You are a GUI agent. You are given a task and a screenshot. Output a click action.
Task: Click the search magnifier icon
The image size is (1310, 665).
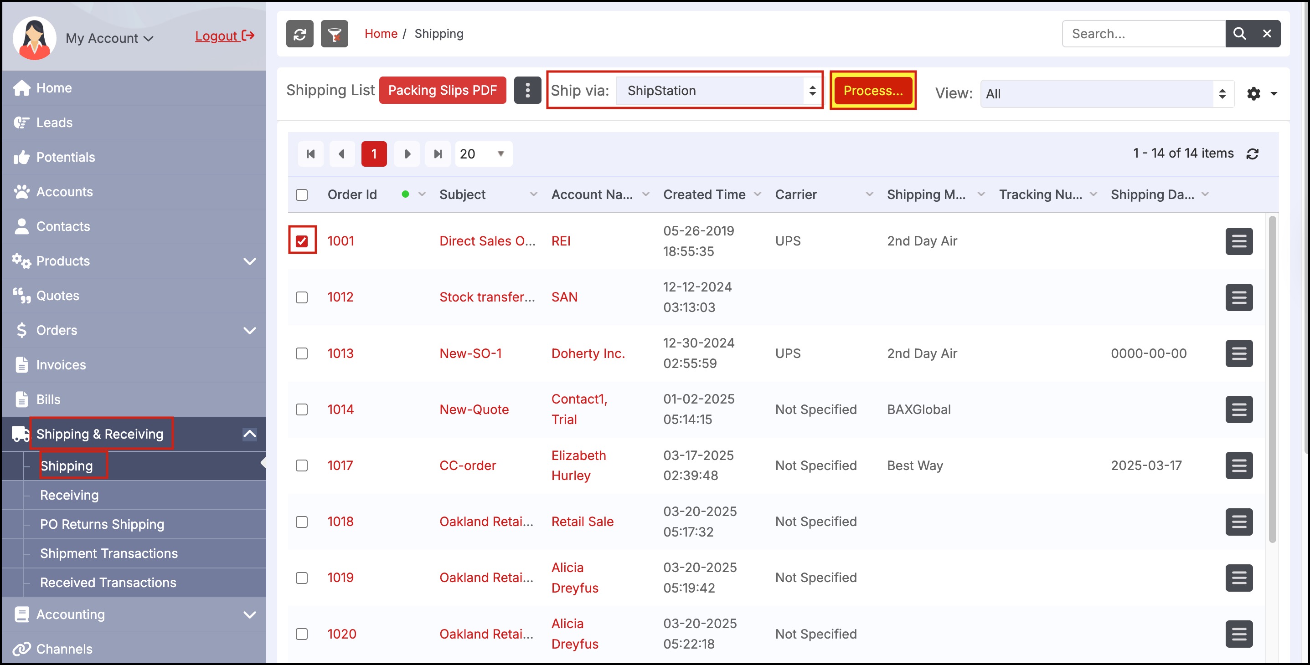(x=1239, y=34)
